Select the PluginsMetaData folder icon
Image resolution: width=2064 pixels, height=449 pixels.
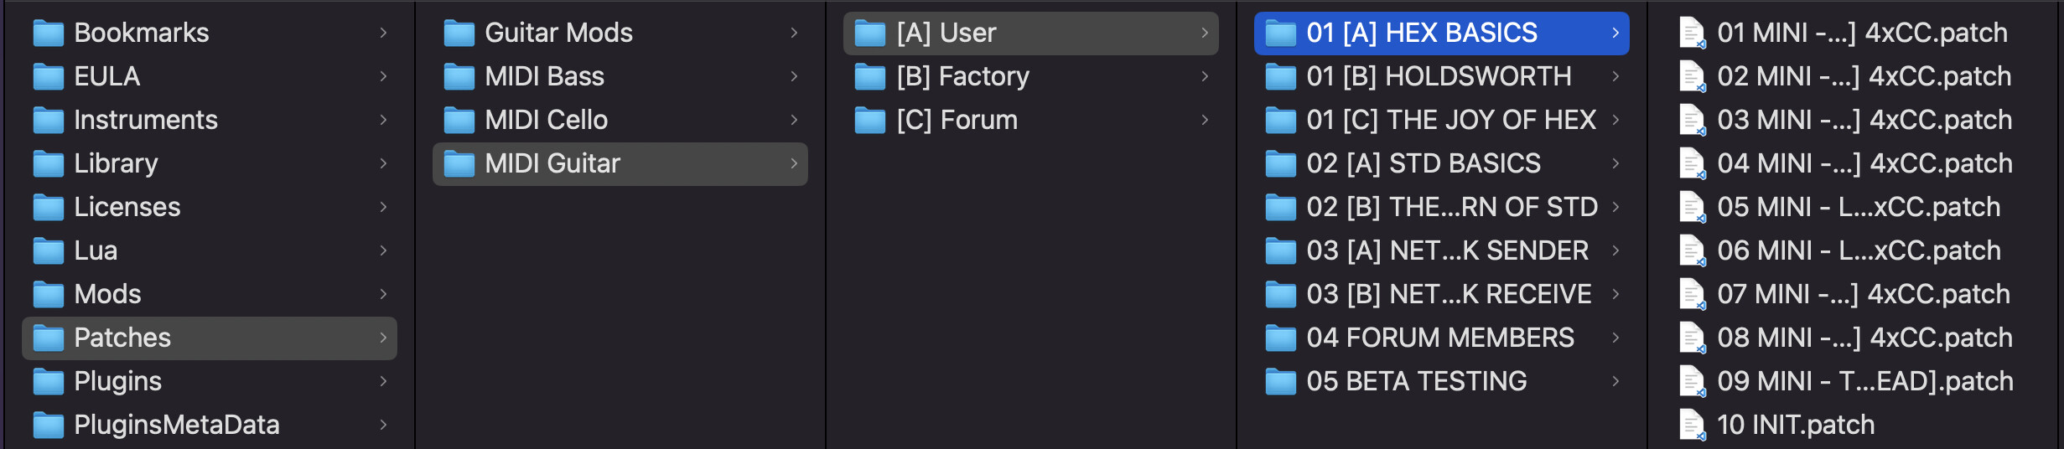(48, 426)
